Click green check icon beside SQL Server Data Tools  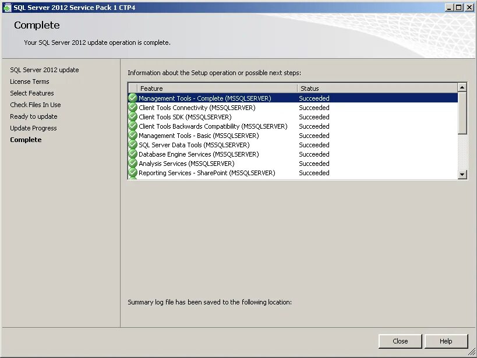[x=133, y=145]
